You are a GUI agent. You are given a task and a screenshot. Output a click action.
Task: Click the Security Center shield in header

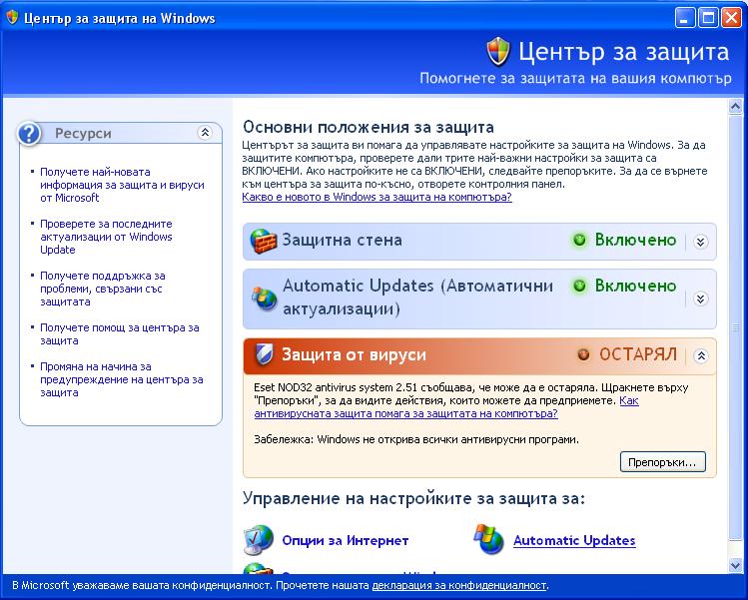click(498, 52)
